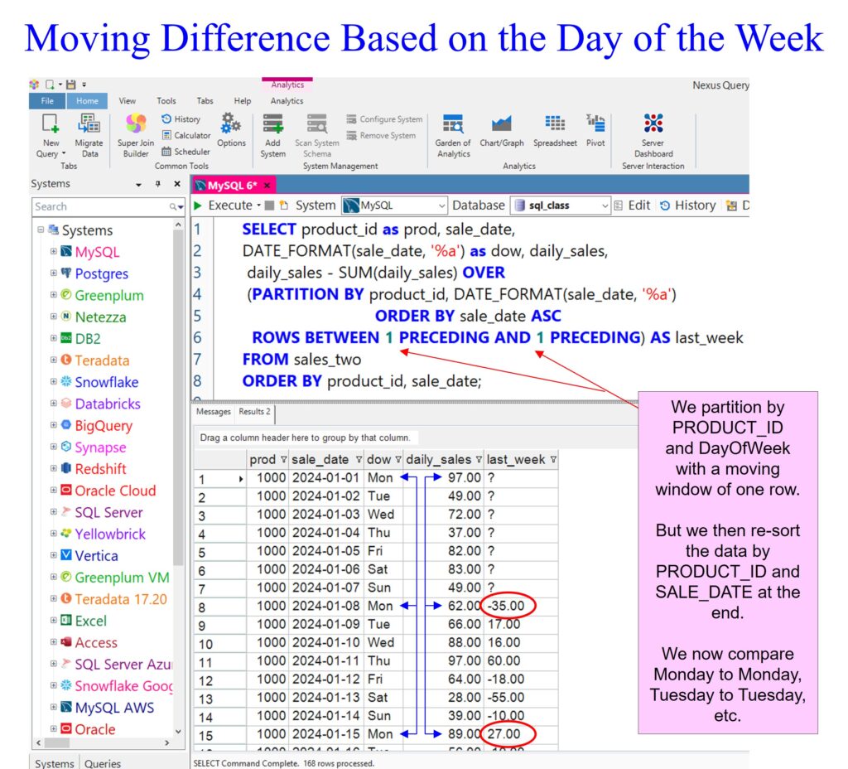
Task: Open the Migrate Data tool
Action: [x=89, y=126]
